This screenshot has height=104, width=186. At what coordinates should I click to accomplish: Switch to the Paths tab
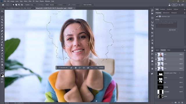pos(169,50)
